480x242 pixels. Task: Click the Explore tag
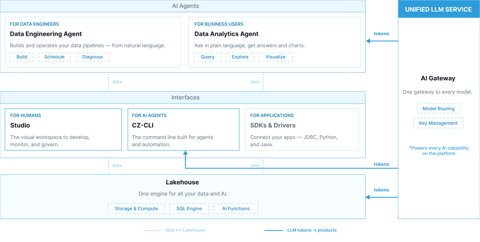coord(240,57)
